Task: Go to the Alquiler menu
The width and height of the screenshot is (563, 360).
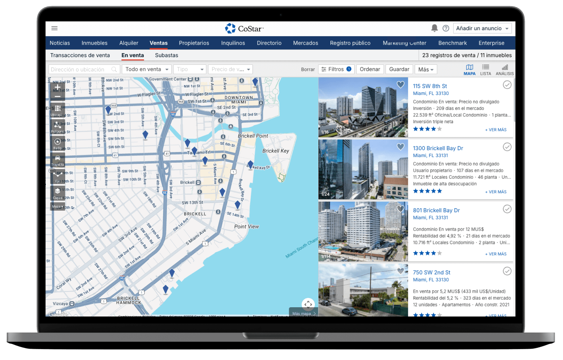Action: point(129,43)
